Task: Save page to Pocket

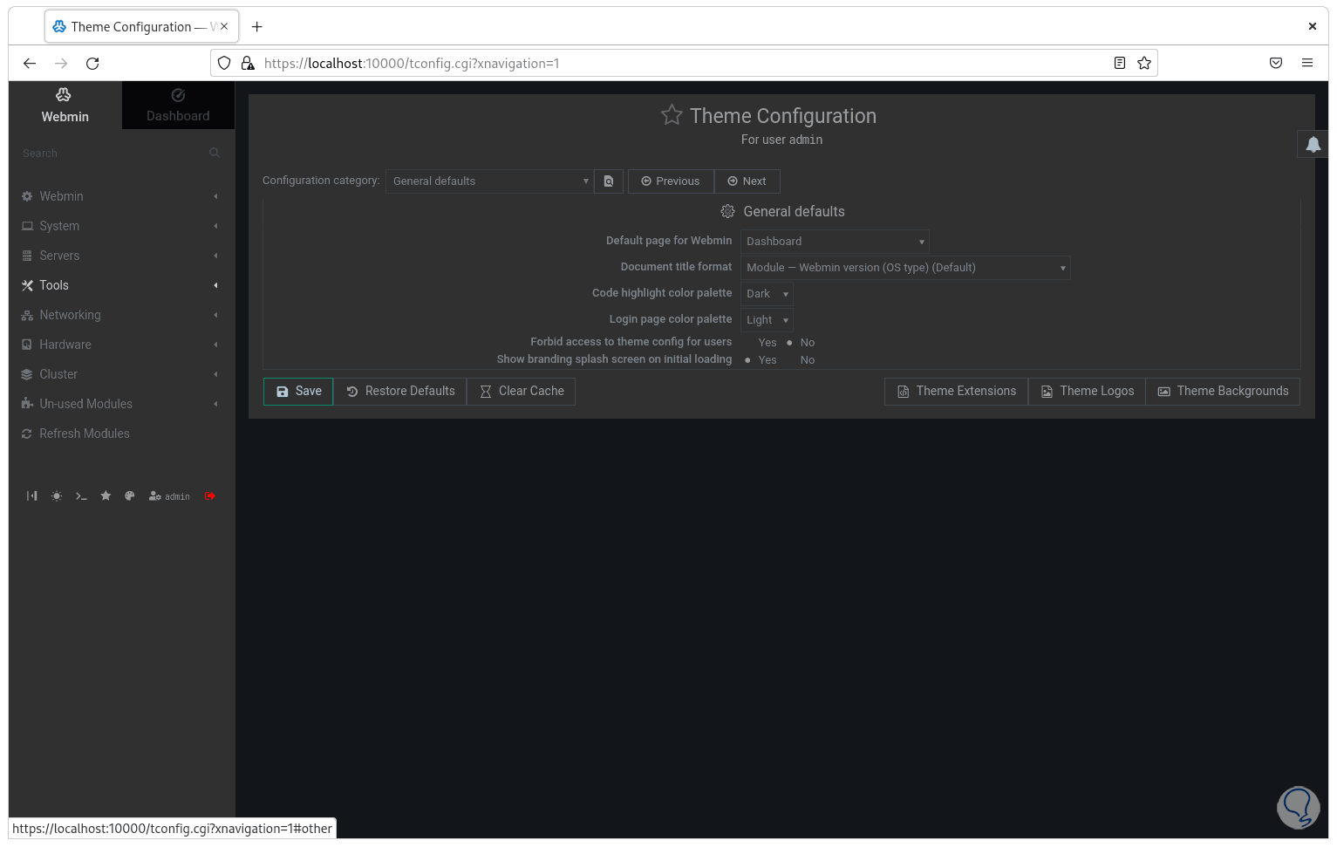Action: point(1276,63)
